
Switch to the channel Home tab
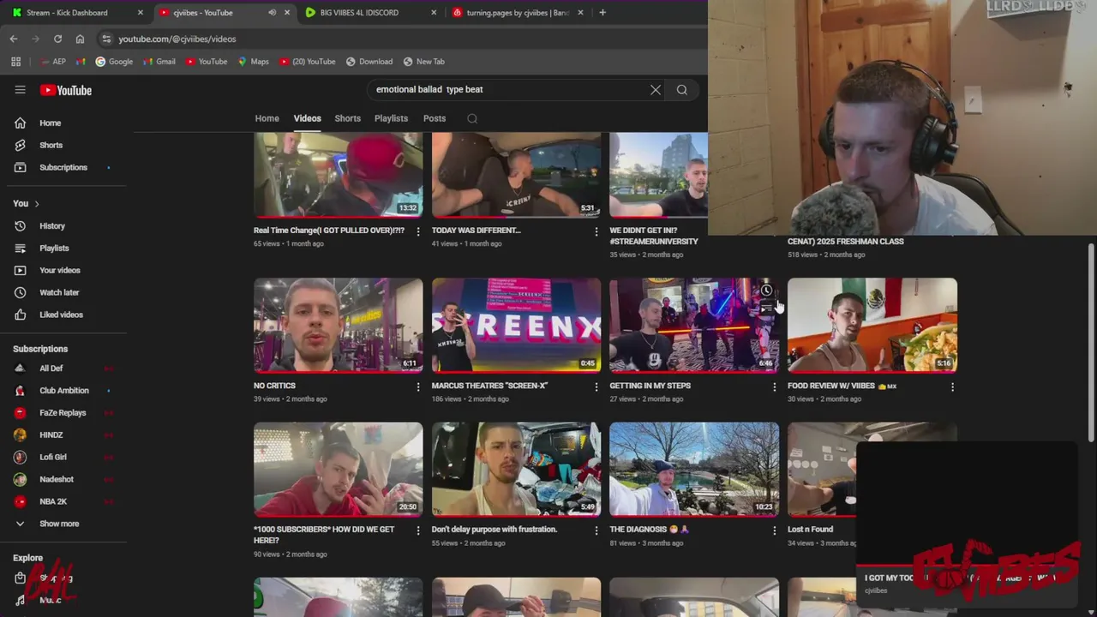(267, 118)
